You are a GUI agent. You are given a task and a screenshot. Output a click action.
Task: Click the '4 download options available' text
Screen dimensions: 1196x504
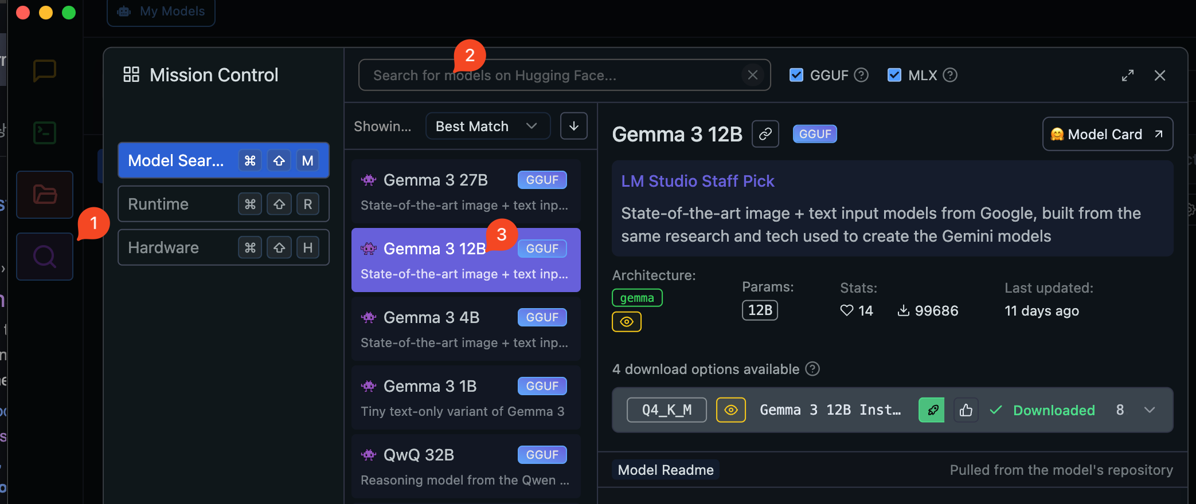[706, 369]
